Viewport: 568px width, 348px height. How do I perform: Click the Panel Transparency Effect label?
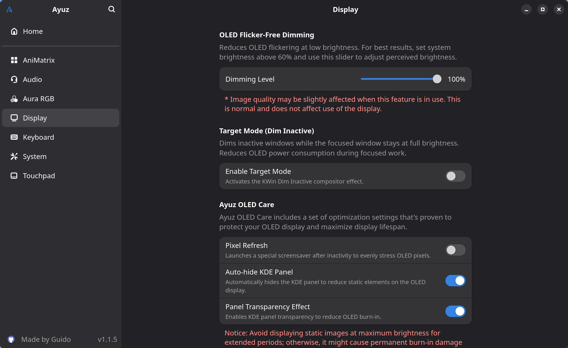(x=268, y=307)
